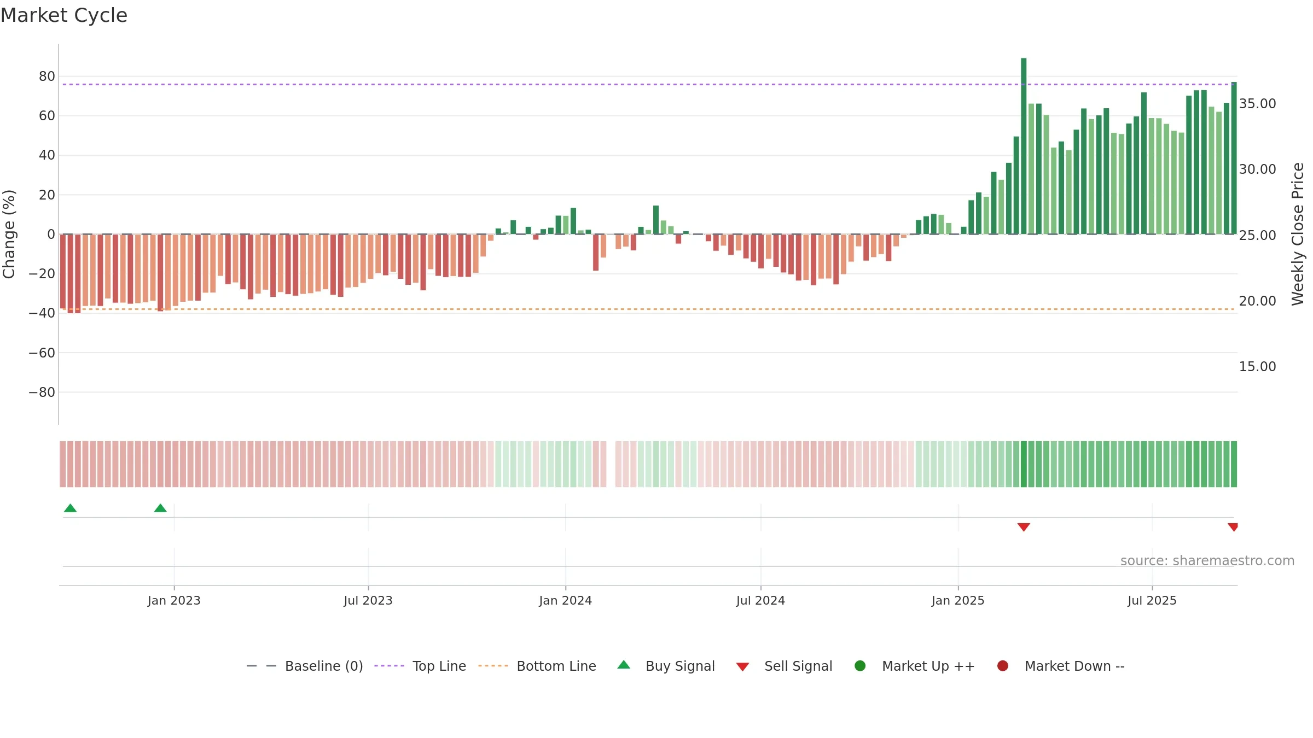Click the red downward triangle icon in the legend
The height and width of the screenshot is (738, 1313).
742,667
